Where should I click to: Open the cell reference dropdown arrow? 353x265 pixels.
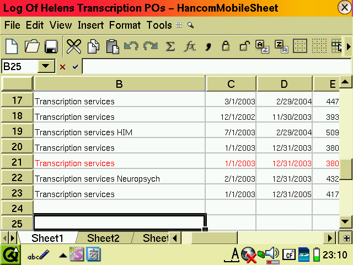[x=46, y=66]
